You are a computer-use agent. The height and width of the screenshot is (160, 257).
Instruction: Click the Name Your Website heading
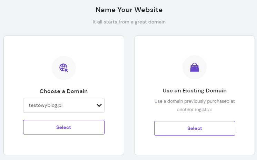point(129,10)
